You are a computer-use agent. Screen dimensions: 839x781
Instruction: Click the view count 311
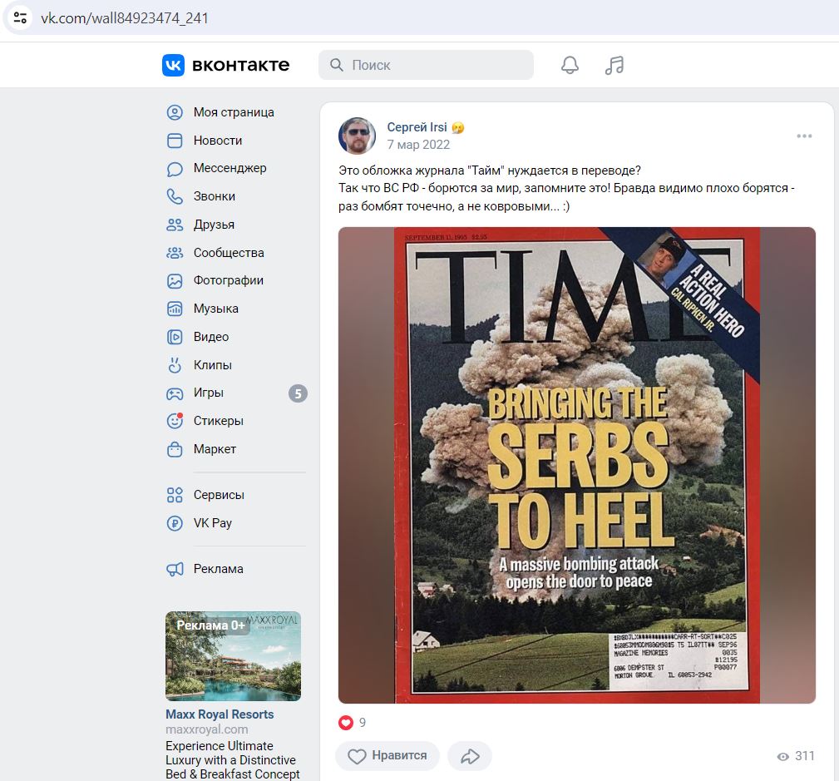(805, 756)
